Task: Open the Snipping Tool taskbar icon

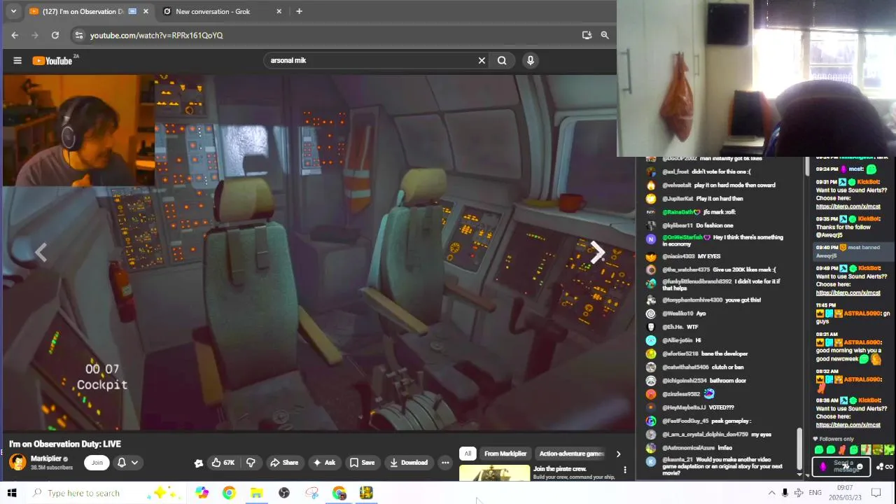Action: [312, 493]
